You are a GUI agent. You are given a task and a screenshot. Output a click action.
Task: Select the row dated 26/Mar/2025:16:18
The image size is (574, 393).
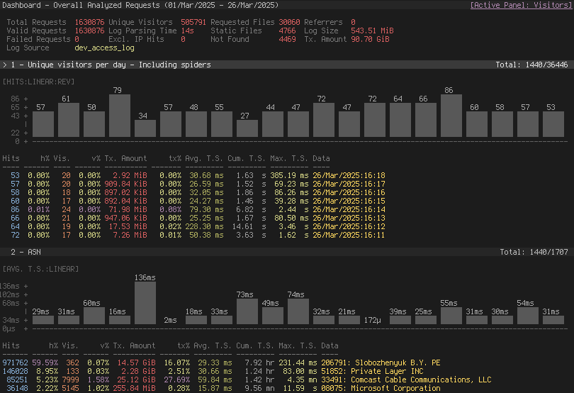[193, 176]
